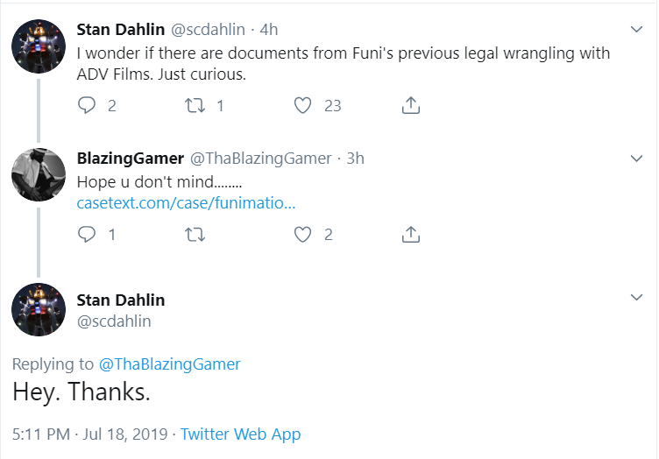Image resolution: width=659 pixels, height=459 pixels.
Task: Like the tweet with 23 likes
Action: tap(302, 105)
